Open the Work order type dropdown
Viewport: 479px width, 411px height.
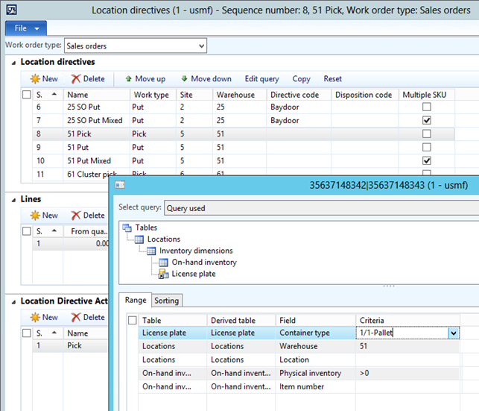pyautogui.click(x=200, y=46)
